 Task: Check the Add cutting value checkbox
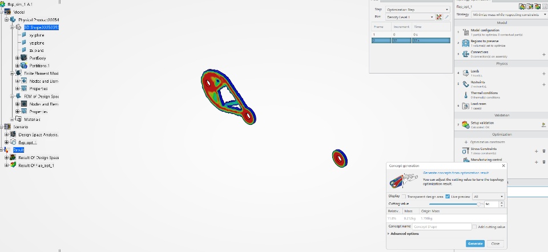pyautogui.click(x=474, y=226)
